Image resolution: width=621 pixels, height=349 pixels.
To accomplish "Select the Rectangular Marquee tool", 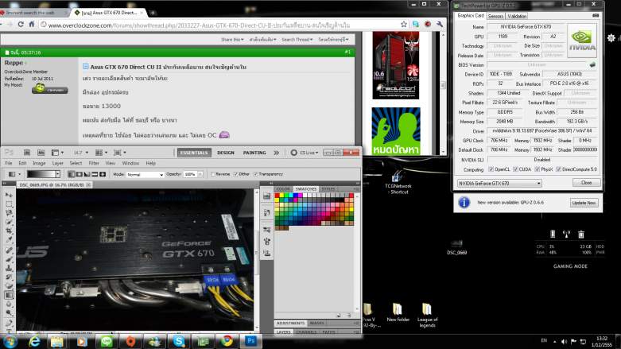I will point(9,204).
